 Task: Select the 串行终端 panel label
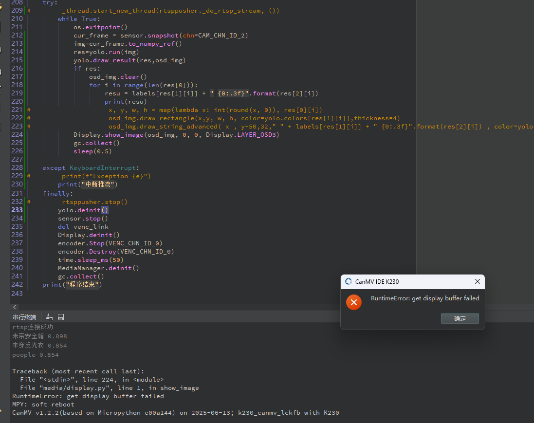coord(24,317)
